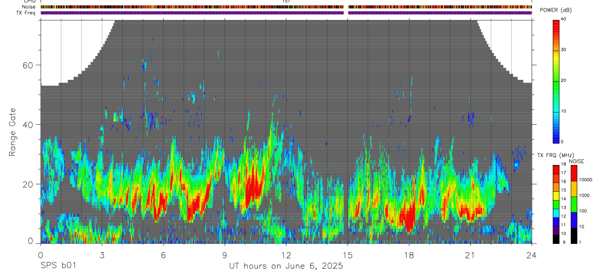Click the 40 label on power scale
Viewport: 598px width, 276px height.
(564, 19)
